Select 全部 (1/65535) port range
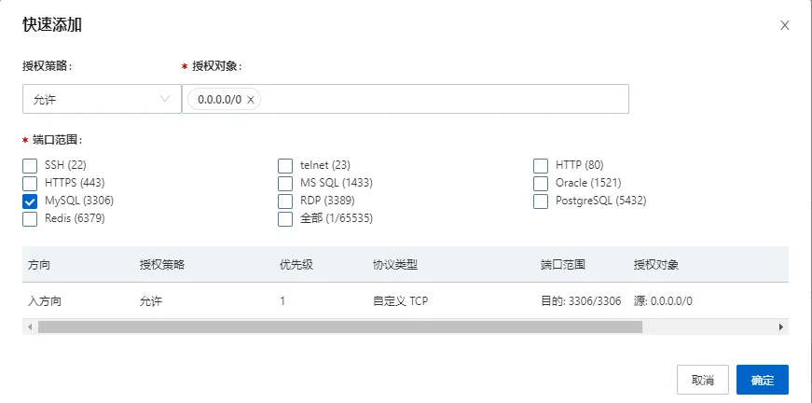812x403 pixels. (x=285, y=218)
